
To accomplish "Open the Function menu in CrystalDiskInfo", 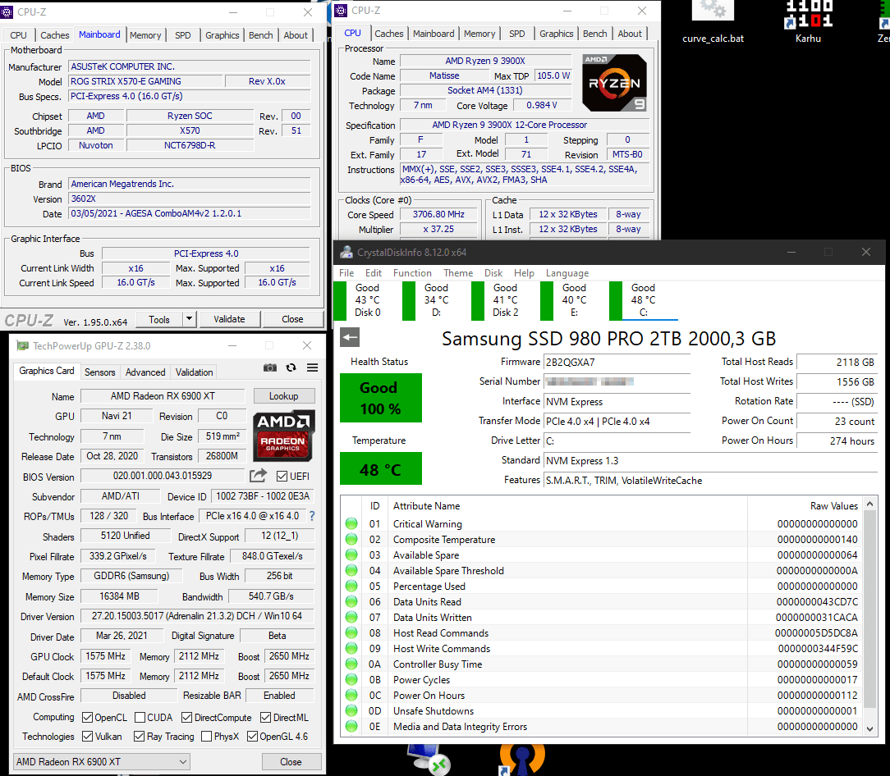I will pos(412,273).
